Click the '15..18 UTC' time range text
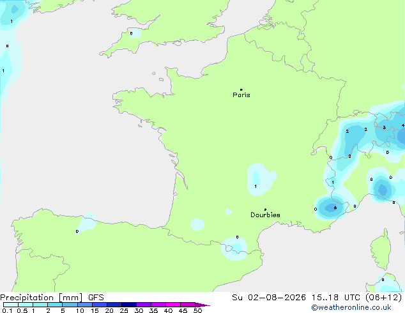This screenshot has width=405, height=313. click(x=335, y=298)
